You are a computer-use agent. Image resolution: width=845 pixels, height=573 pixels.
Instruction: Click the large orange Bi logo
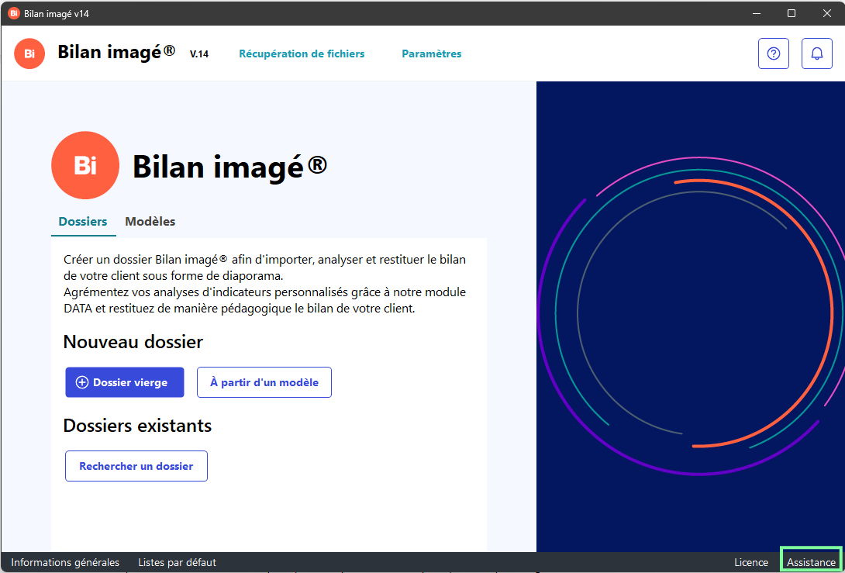[x=85, y=165]
